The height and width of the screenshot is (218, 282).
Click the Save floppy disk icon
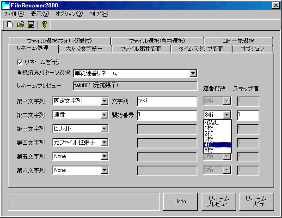tap(31, 24)
